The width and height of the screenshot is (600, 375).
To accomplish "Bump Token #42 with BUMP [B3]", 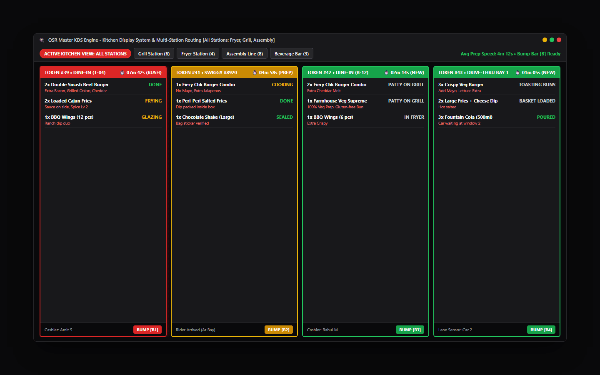I will pyautogui.click(x=410, y=330).
